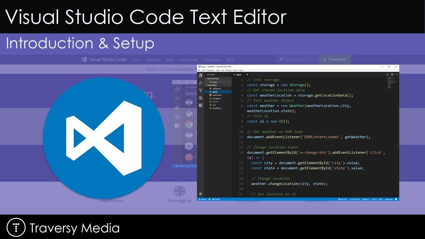Click the errors and warnings count in status bar
Screen dimensions: 425x239
pos(216,199)
